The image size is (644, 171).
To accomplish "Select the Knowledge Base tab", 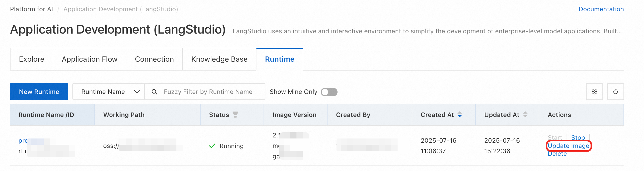I will 219,59.
